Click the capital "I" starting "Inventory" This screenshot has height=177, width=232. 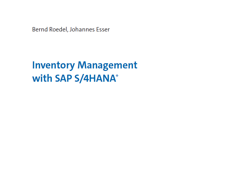pos(33,65)
